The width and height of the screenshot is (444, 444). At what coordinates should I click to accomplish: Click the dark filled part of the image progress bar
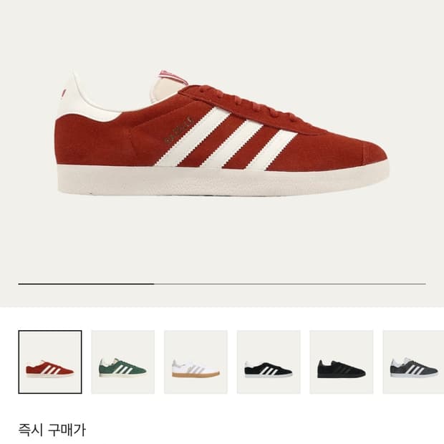click(x=86, y=284)
